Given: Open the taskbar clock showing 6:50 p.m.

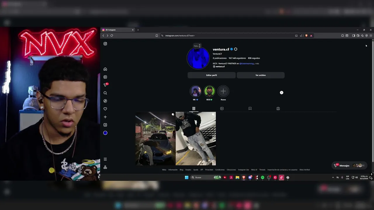Looking at the screenshot, I should 364,177.
